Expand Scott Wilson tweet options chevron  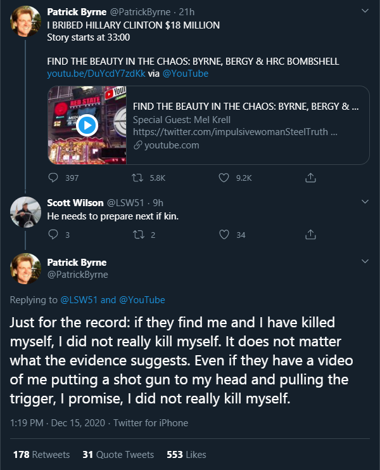[x=365, y=202]
